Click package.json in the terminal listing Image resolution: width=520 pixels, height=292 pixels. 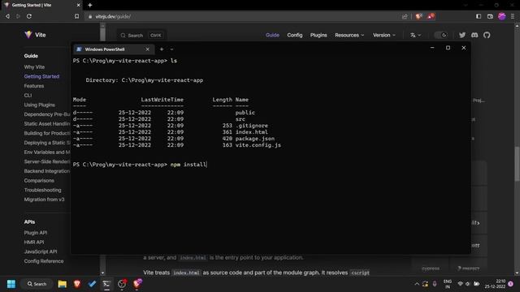[x=254, y=139]
